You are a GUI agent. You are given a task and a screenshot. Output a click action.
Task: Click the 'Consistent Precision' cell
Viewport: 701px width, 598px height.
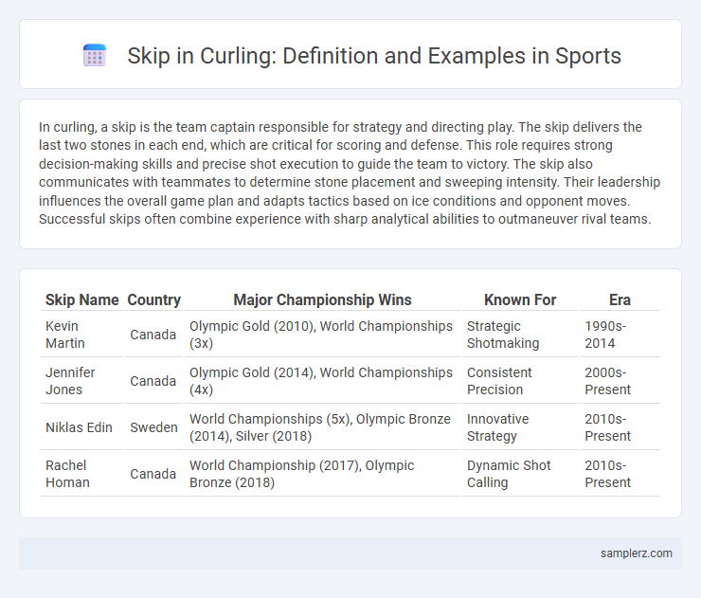[520, 381]
